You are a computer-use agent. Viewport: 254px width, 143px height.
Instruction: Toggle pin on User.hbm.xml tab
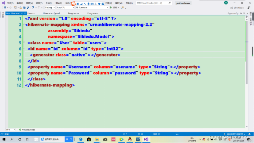coord(22,13)
